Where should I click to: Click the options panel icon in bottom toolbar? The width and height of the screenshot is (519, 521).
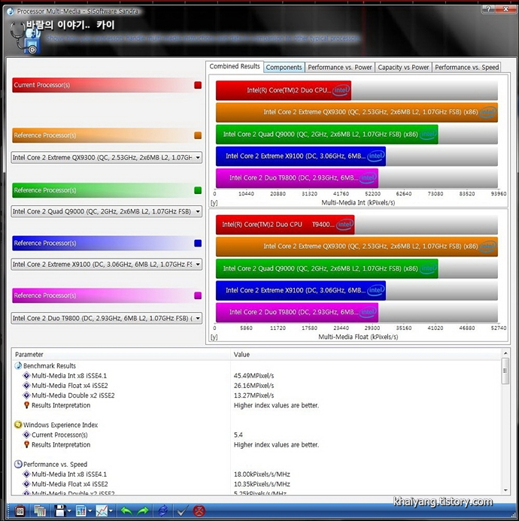point(20,510)
